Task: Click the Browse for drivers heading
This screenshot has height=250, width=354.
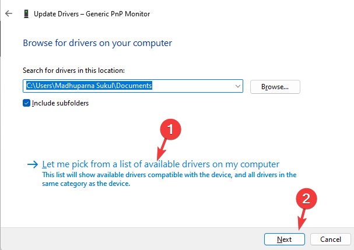Action: [x=97, y=43]
